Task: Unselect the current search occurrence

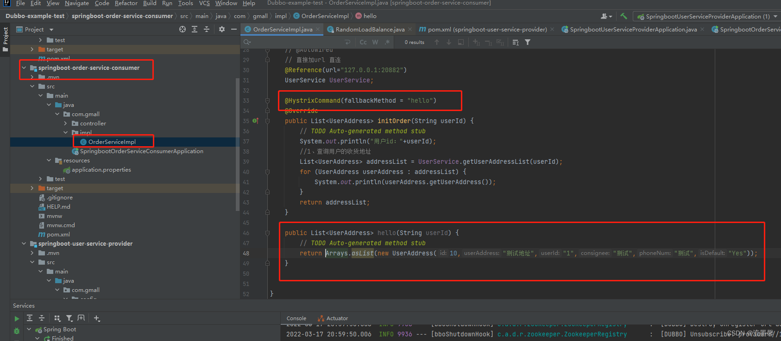Action: 488,42
